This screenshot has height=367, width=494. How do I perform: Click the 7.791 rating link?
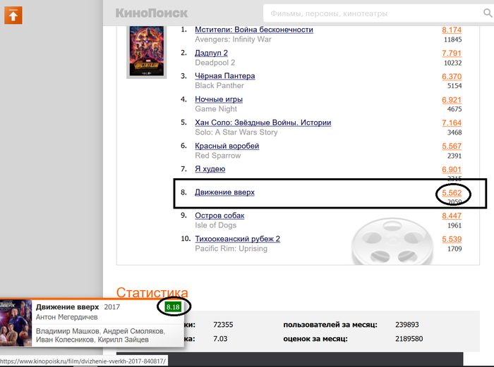click(452, 53)
